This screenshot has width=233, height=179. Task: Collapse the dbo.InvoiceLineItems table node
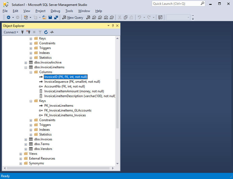coord(26,67)
